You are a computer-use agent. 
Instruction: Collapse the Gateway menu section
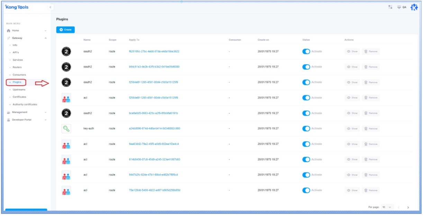click(x=45, y=38)
